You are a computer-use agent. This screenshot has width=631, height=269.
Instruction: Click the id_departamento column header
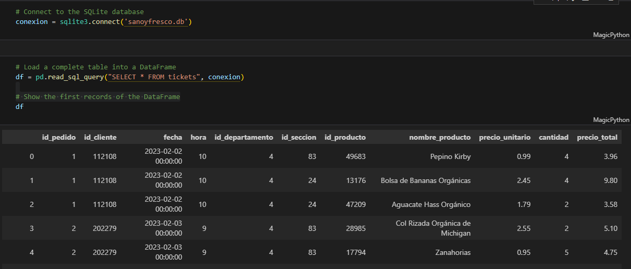(244, 138)
